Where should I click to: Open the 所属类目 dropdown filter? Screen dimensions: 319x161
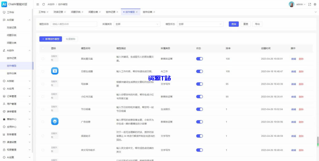tap(137, 24)
